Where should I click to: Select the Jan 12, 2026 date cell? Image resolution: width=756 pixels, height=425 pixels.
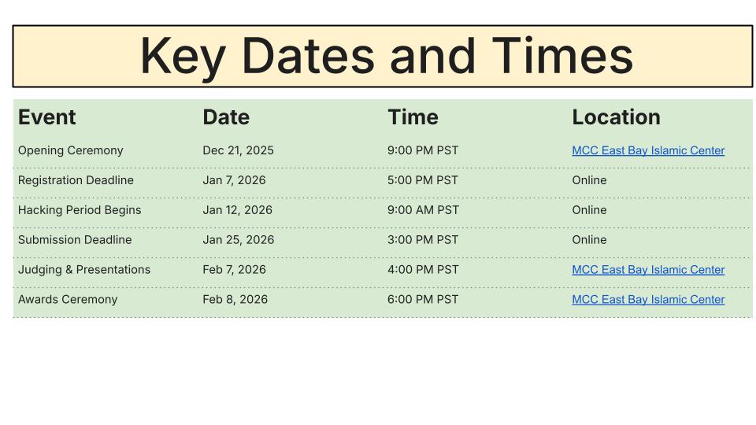coord(237,210)
